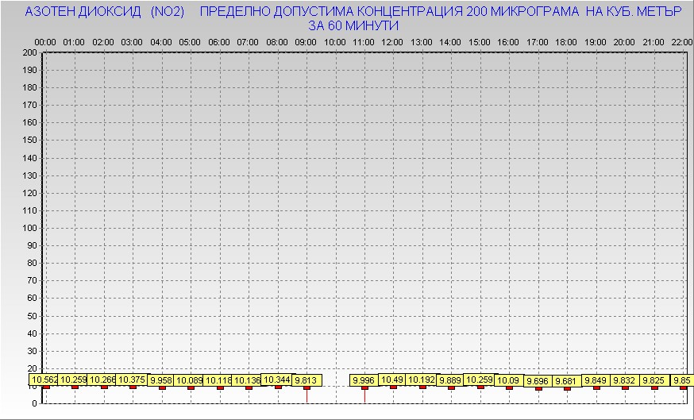694x420 pixels.
Task: Click the 09:00 time axis label
Action: tap(306, 41)
